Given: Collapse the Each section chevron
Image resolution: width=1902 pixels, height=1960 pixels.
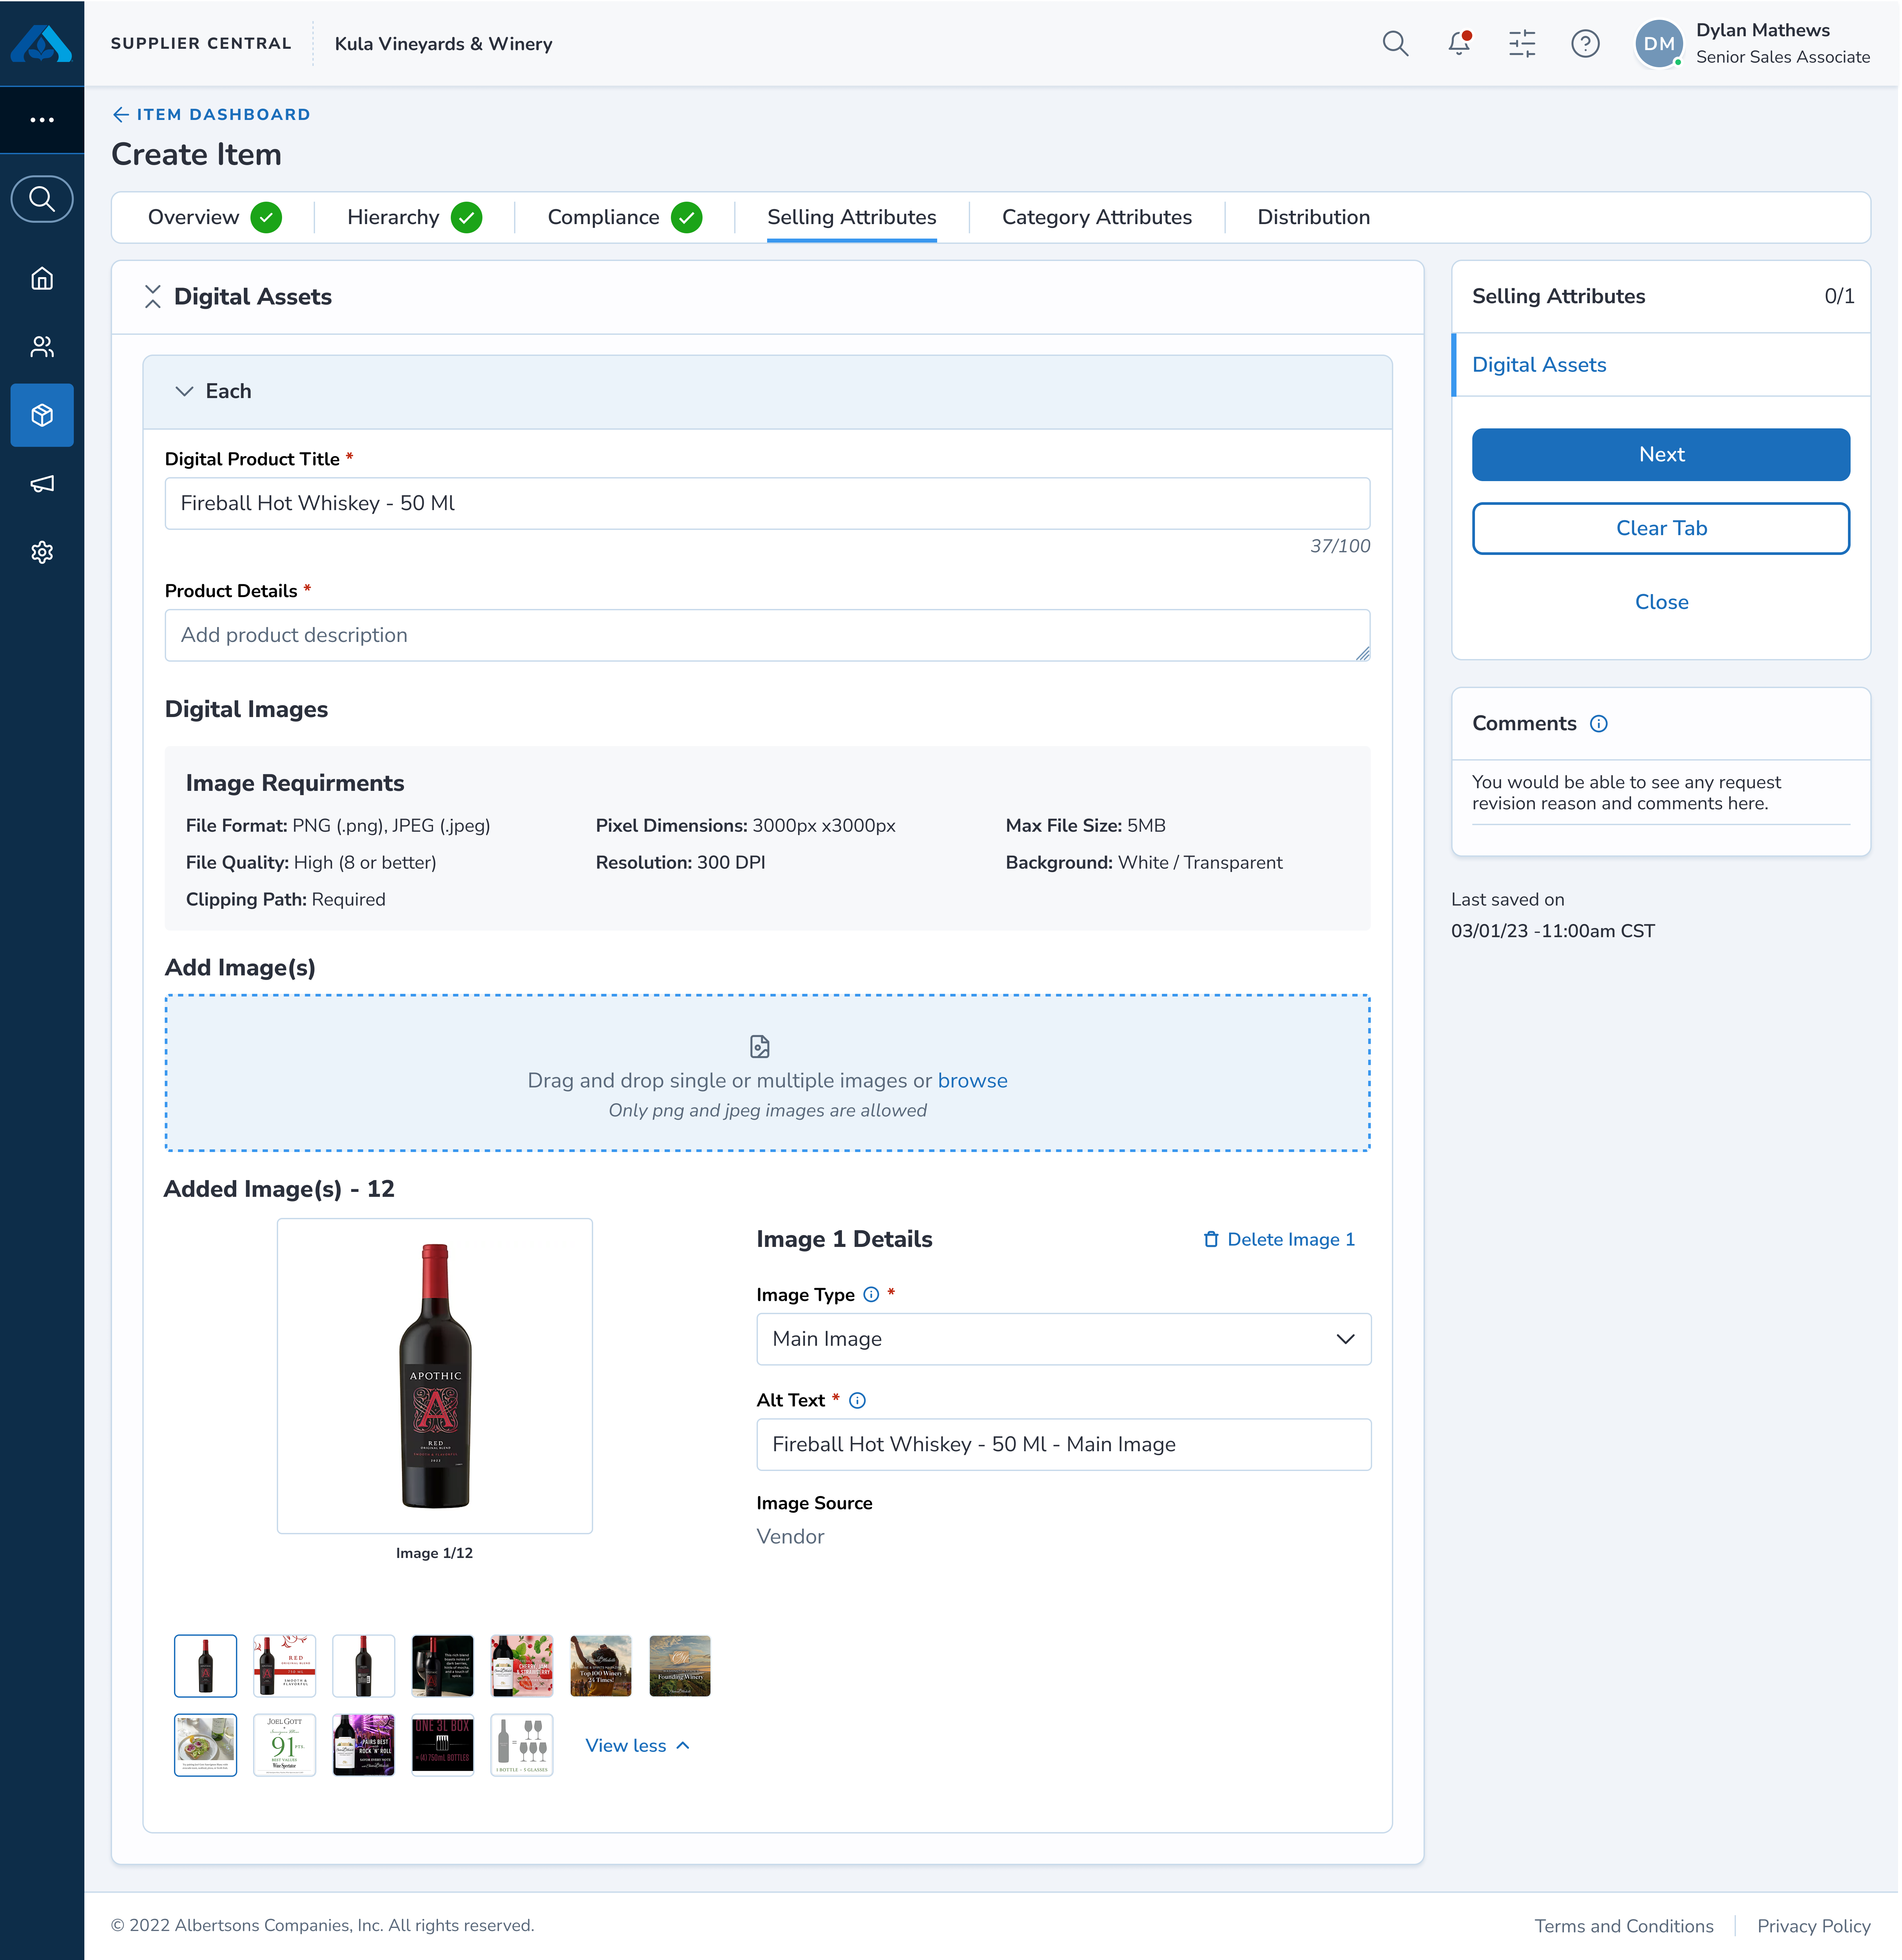Looking at the screenshot, I should tap(184, 391).
